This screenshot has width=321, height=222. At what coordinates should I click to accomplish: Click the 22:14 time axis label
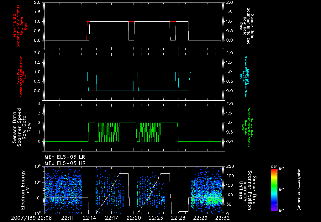[x=89, y=218]
